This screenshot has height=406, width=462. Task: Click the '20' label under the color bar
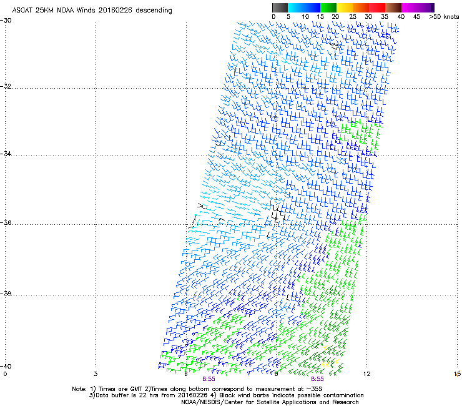point(335,16)
